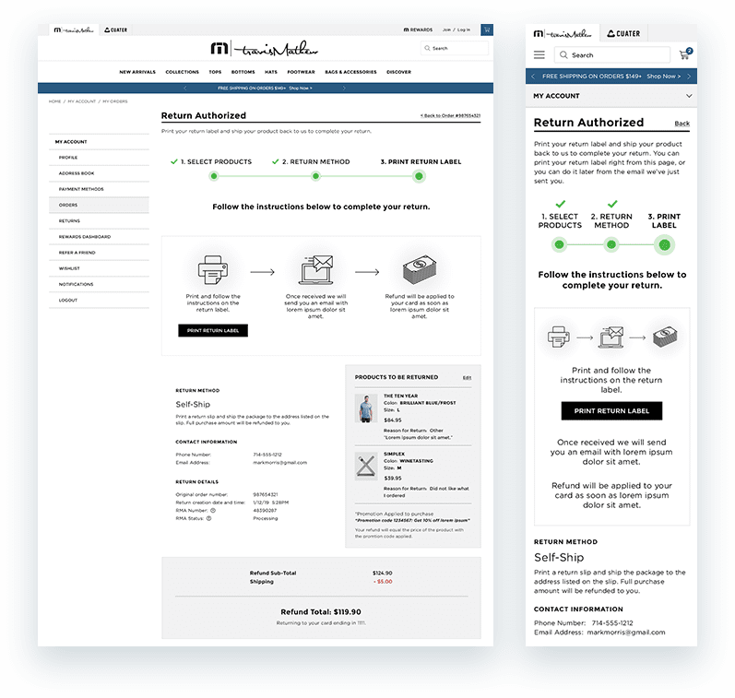735x698 pixels.
Task: Click the desktop printer icon
Action: (212, 270)
